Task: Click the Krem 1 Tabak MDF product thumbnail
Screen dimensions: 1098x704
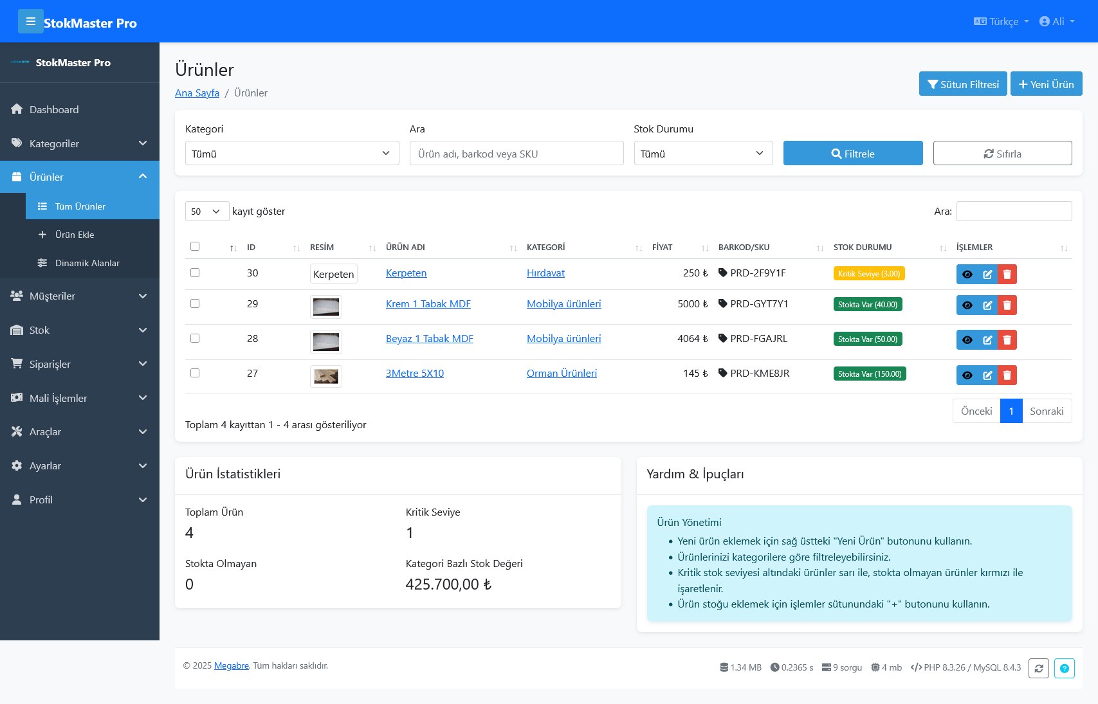Action: [325, 307]
